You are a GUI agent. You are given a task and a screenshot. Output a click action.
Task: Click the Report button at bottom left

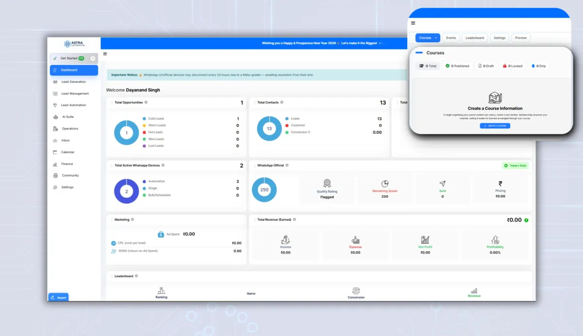coord(58,297)
